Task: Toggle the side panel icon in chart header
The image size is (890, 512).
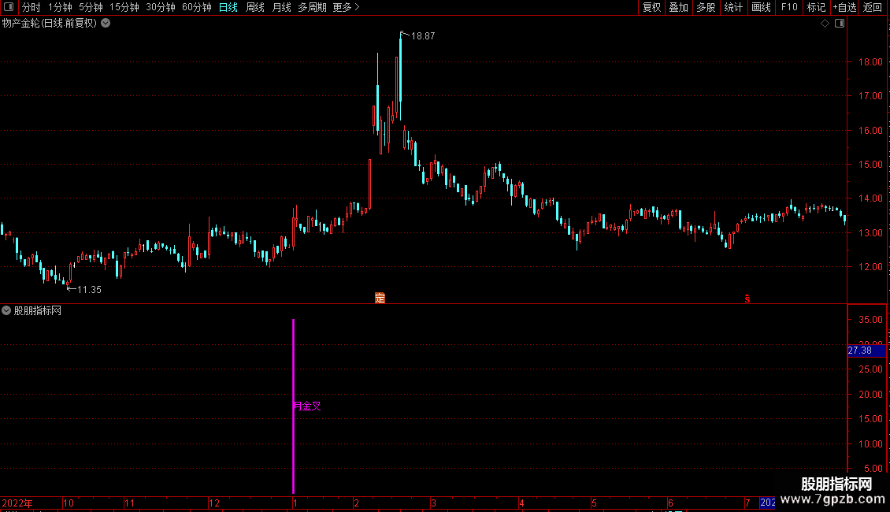Action: click(x=840, y=24)
